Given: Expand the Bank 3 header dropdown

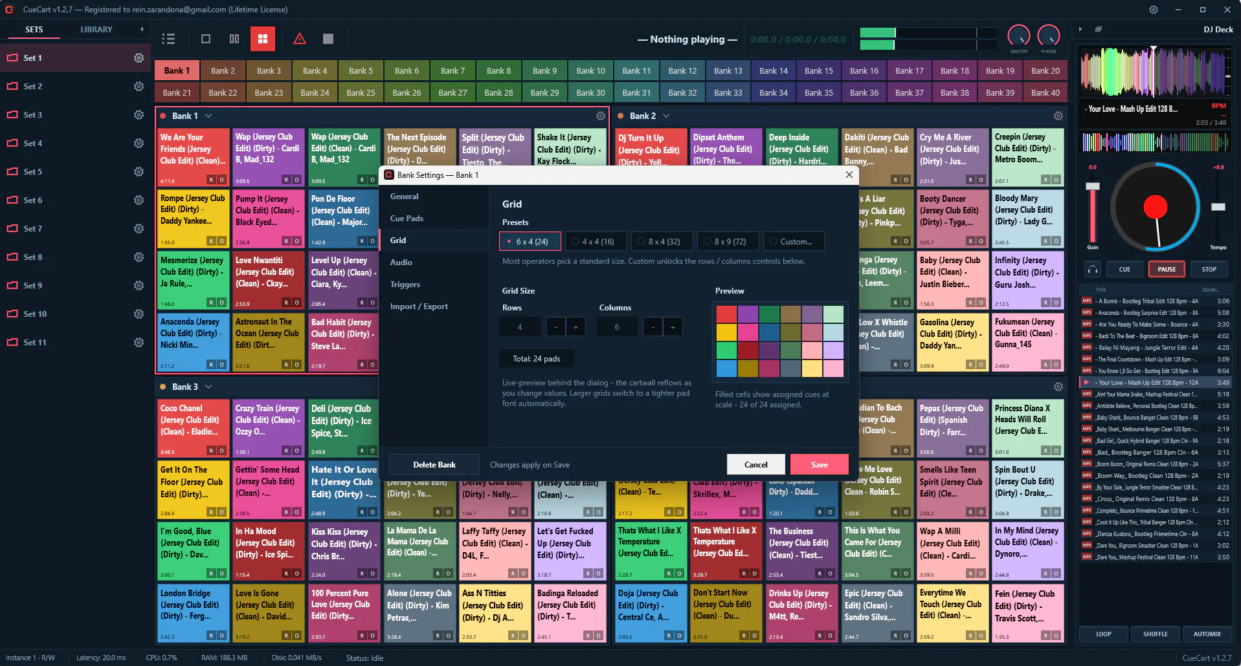Looking at the screenshot, I should click(208, 387).
